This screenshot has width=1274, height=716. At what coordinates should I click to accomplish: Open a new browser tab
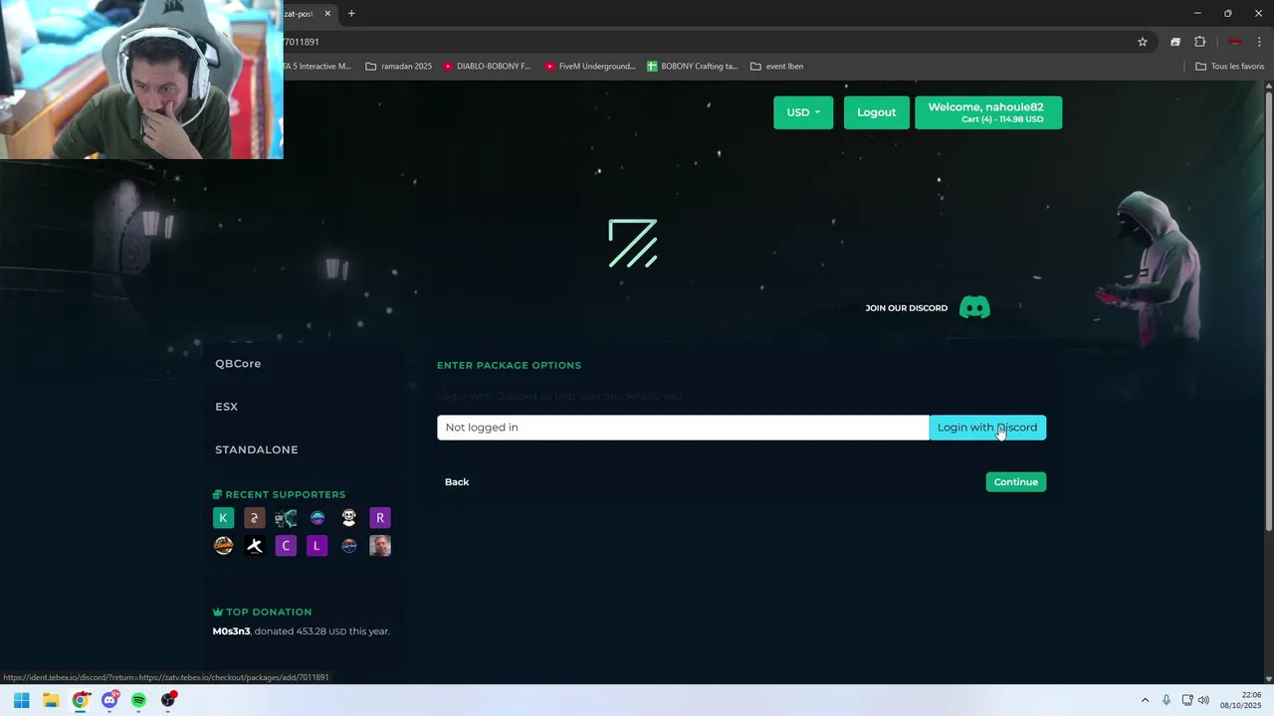tap(351, 14)
